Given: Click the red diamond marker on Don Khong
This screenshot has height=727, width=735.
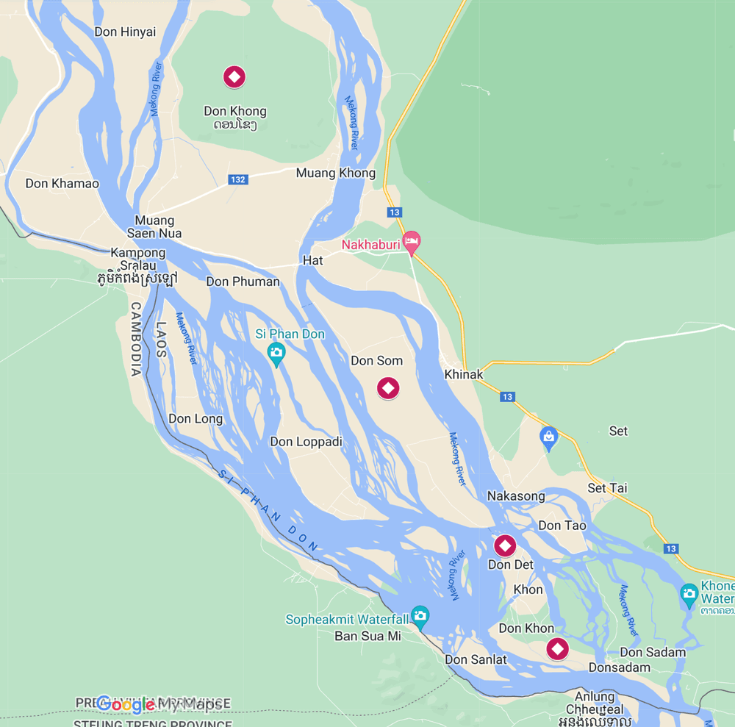Looking at the screenshot, I should pyautogui.click(x=234, y=77).
